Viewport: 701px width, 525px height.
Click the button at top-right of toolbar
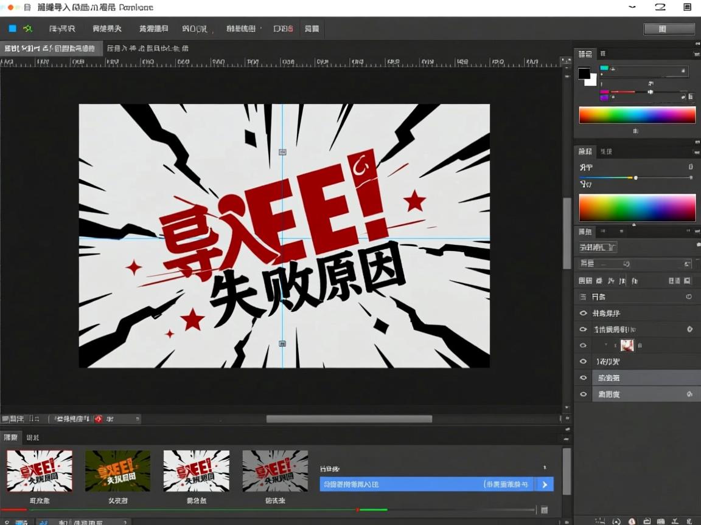click(669, 29)
